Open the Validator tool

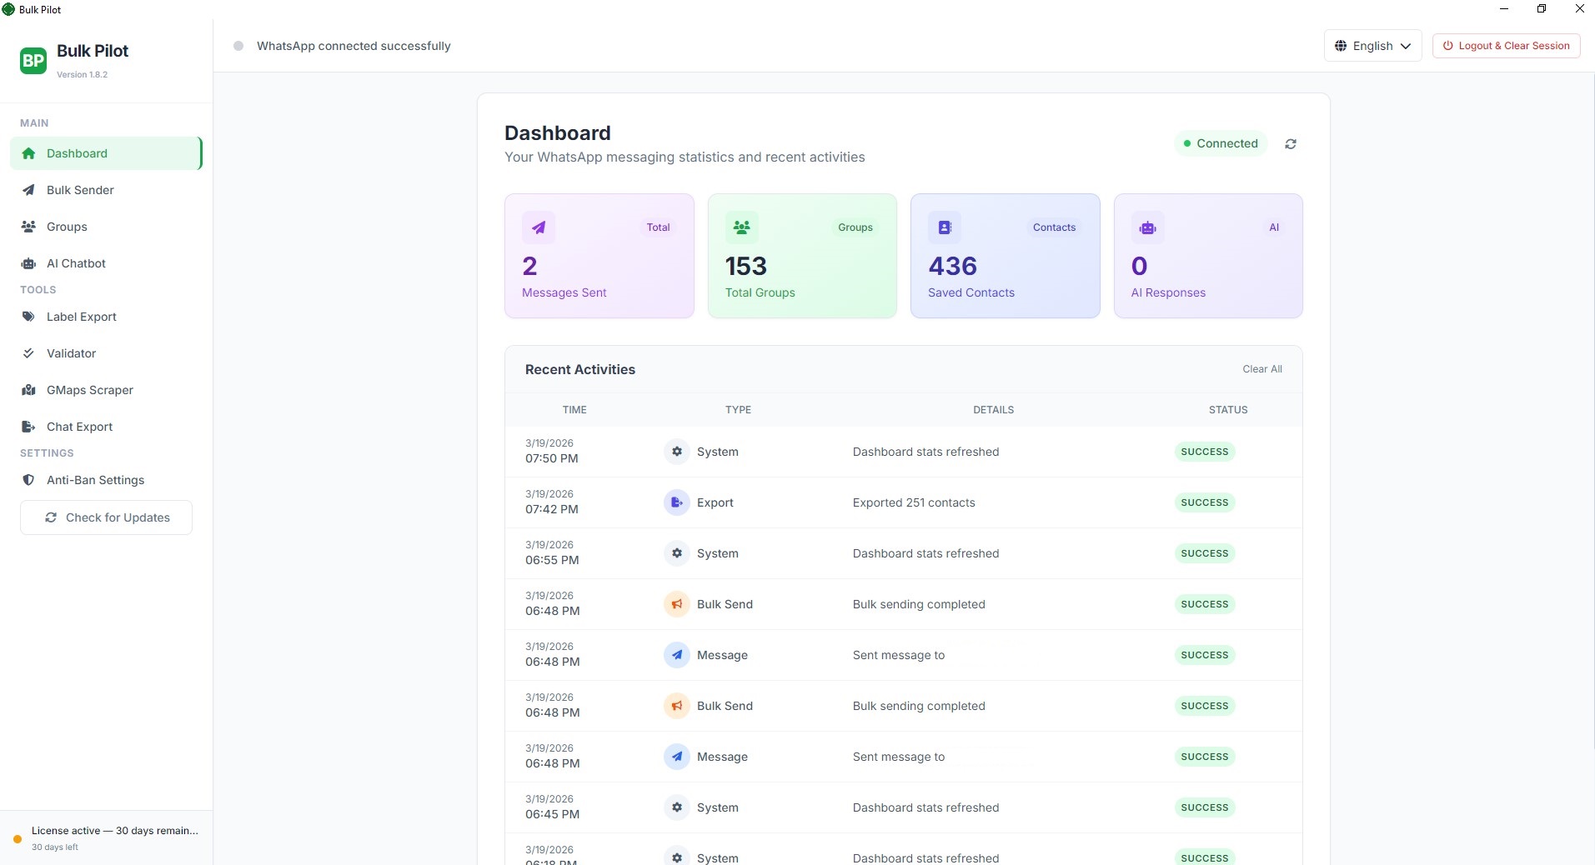pos(71,353)
